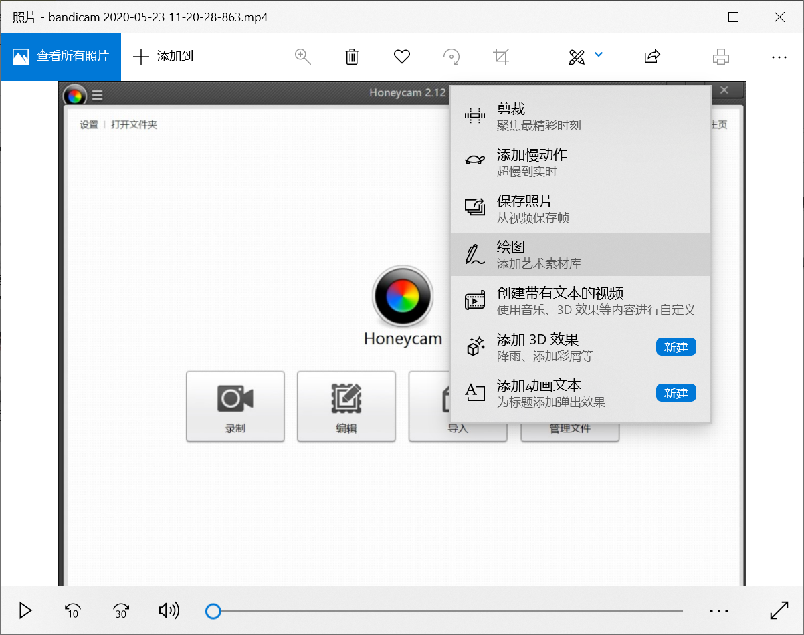
Task: Click the zoom magnifier icon
Action: (x=303, y=57)
